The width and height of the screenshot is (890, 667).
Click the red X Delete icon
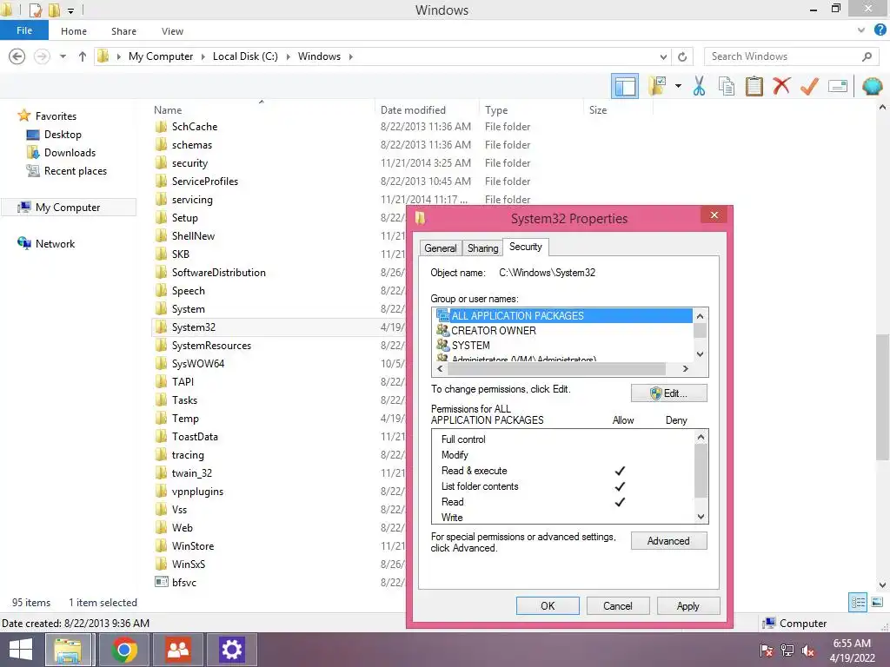click(781, 86)
